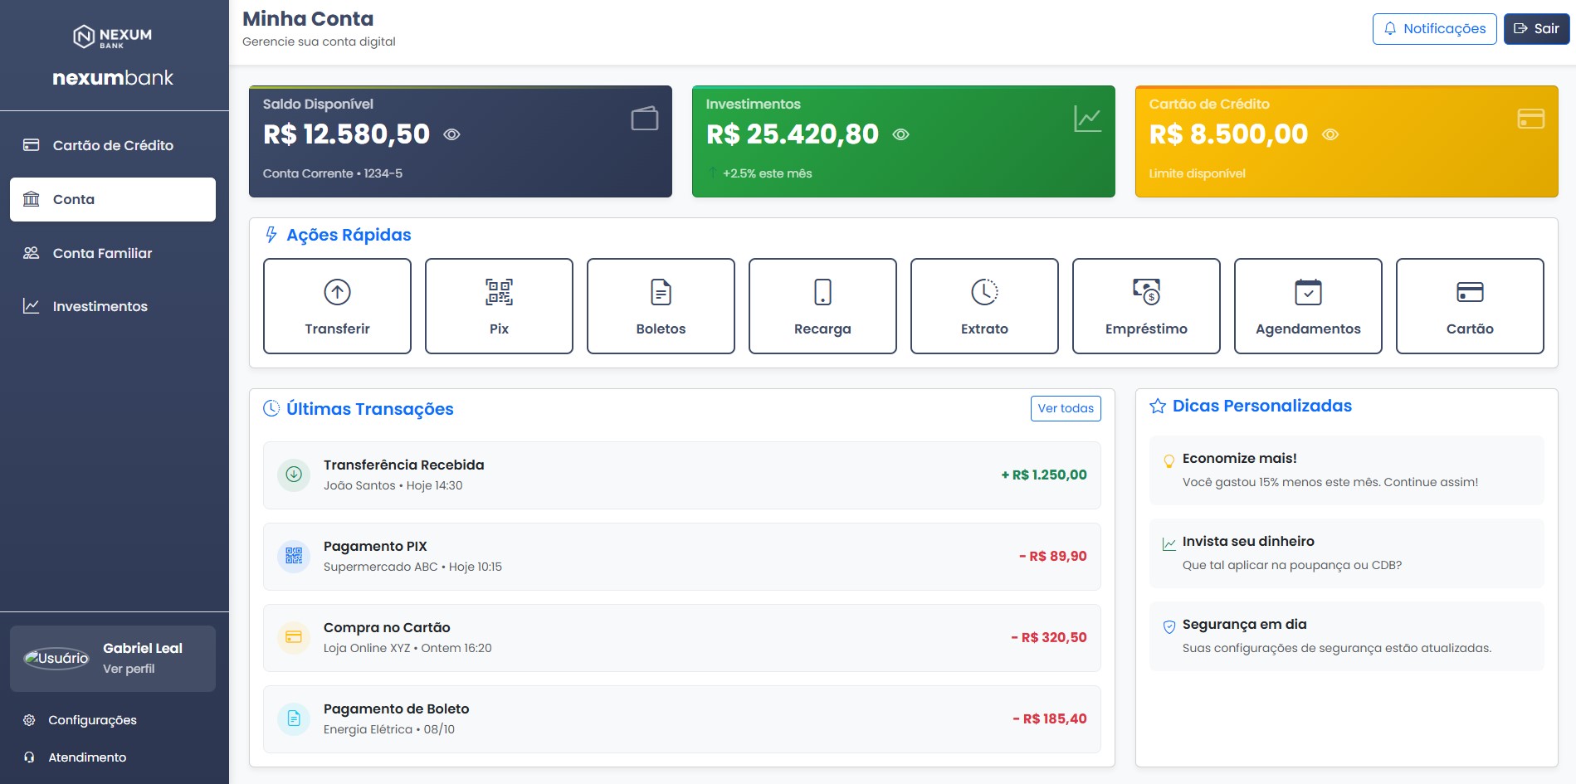Click the Agendamentos calendar icon
This screenshot has height=784, width=1576.
(1308, 292)
